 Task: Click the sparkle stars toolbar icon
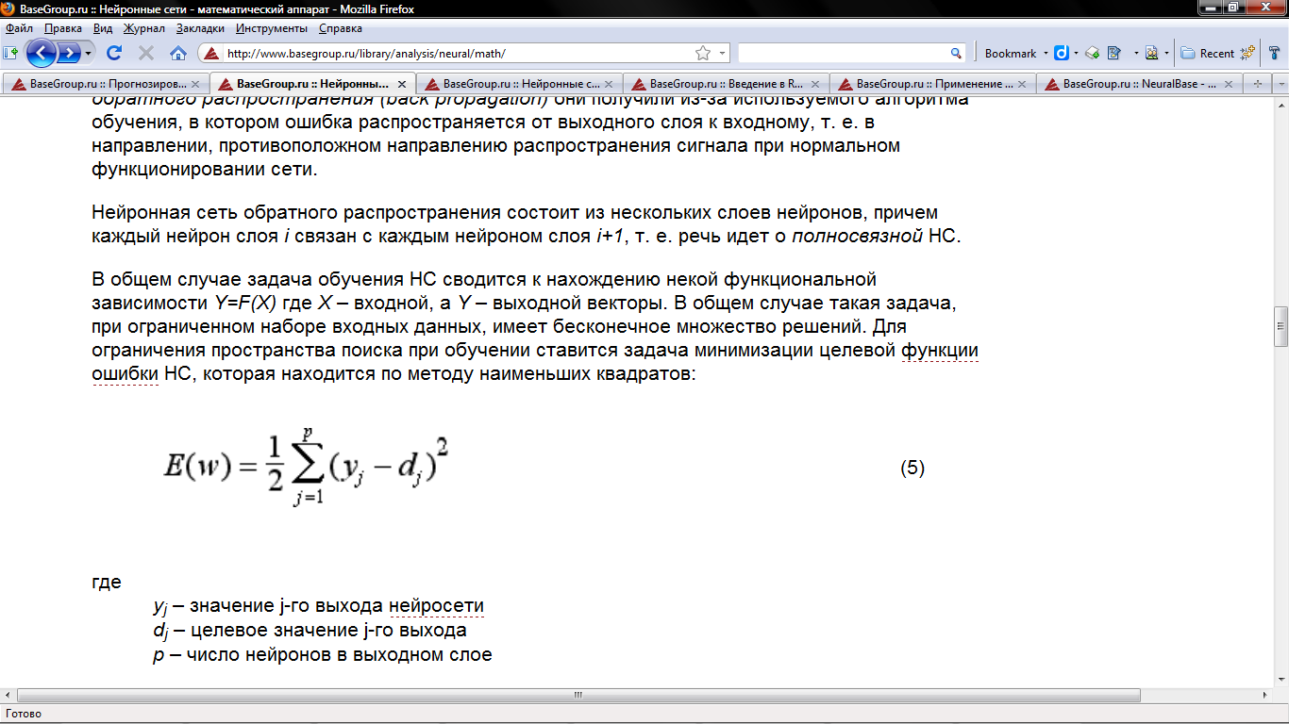1248,53
